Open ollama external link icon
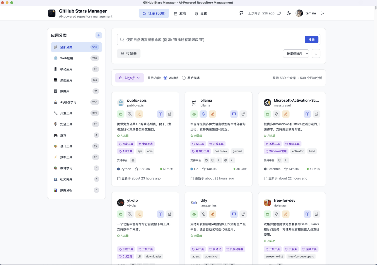This screenshot has width=377, height=265. point(243,114)
